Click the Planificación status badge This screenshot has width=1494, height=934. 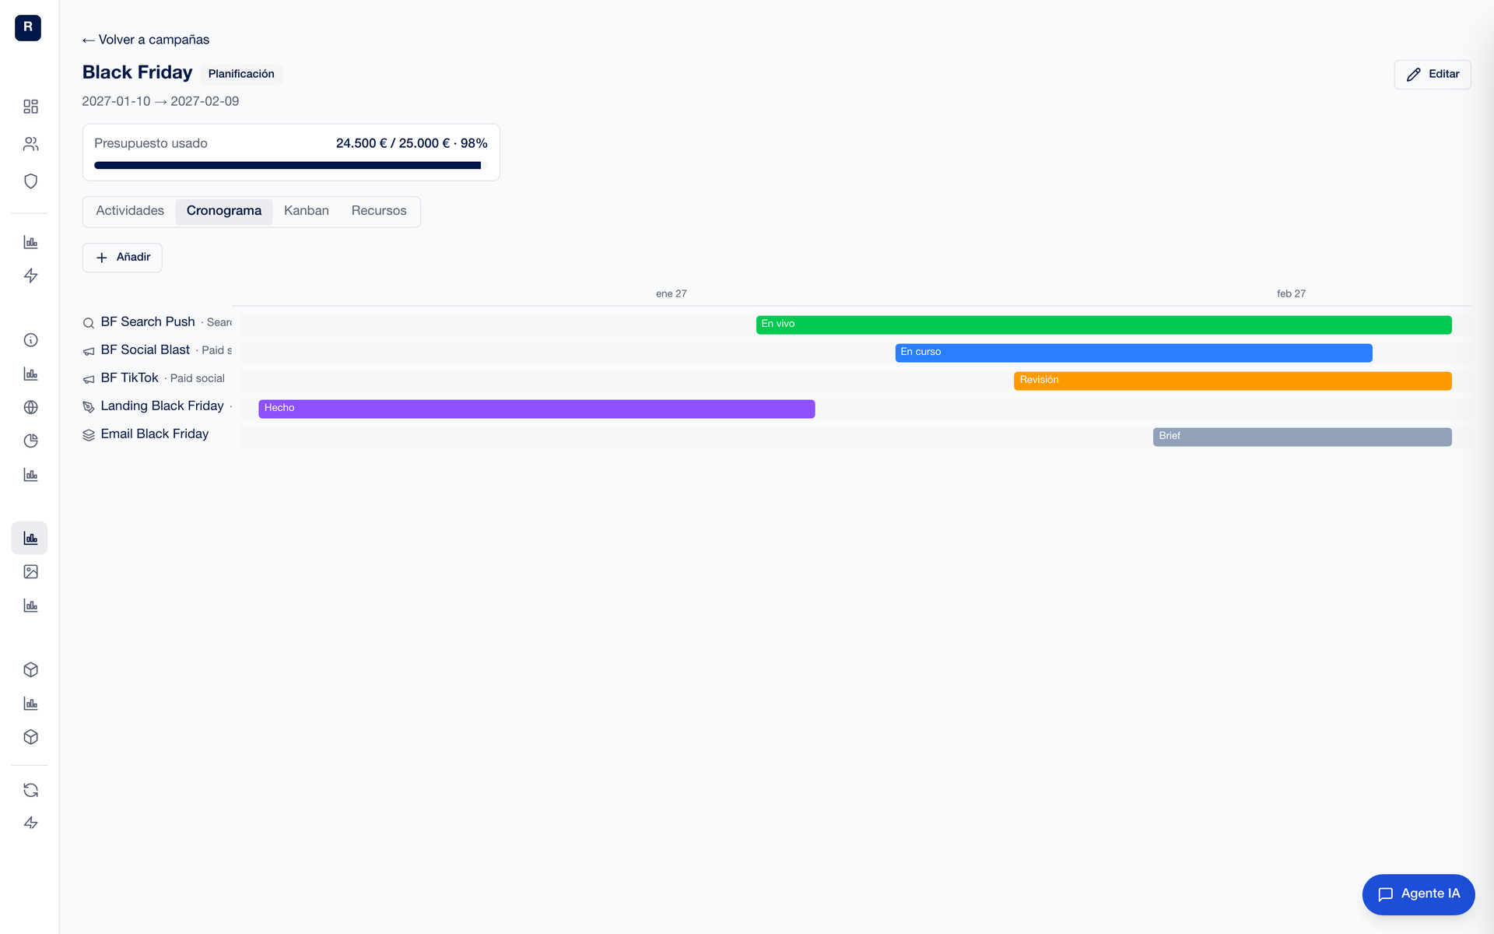[241, 74]
